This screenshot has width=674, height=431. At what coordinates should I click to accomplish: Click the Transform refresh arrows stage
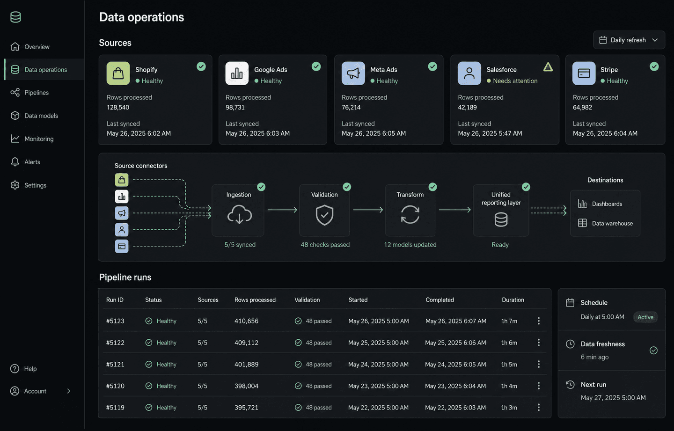[410, 210]
